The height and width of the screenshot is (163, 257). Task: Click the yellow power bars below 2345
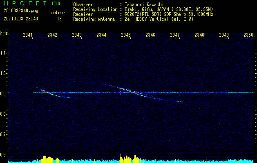tap(129, 159)
